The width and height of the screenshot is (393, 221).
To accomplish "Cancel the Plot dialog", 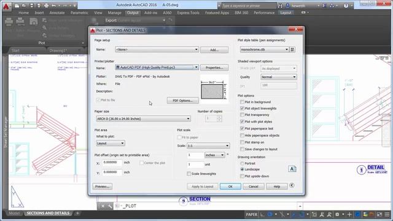I will [x=254, y=187].
